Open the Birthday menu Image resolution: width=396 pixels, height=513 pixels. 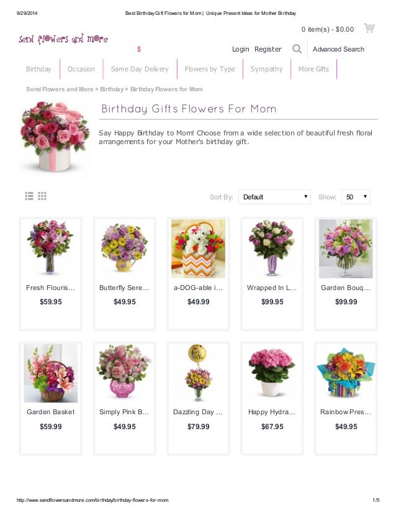[x=38, y=69]
